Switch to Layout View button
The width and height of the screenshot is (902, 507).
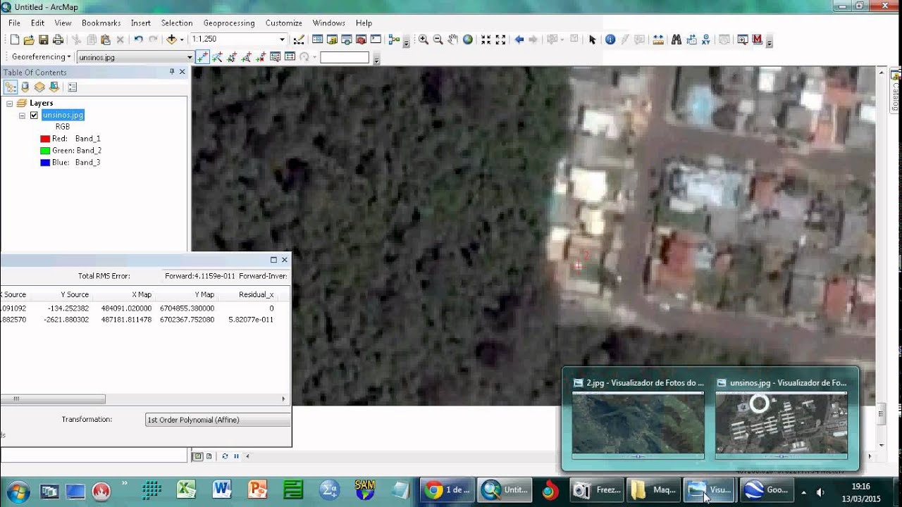click(209, 456)
